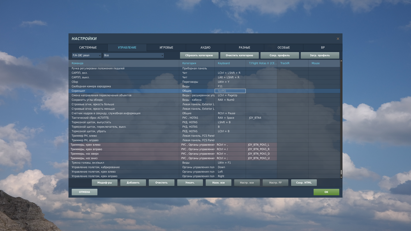Click the Добавить button
The width and height of the screenshot is (411, 231).
[x=133, y=182]
